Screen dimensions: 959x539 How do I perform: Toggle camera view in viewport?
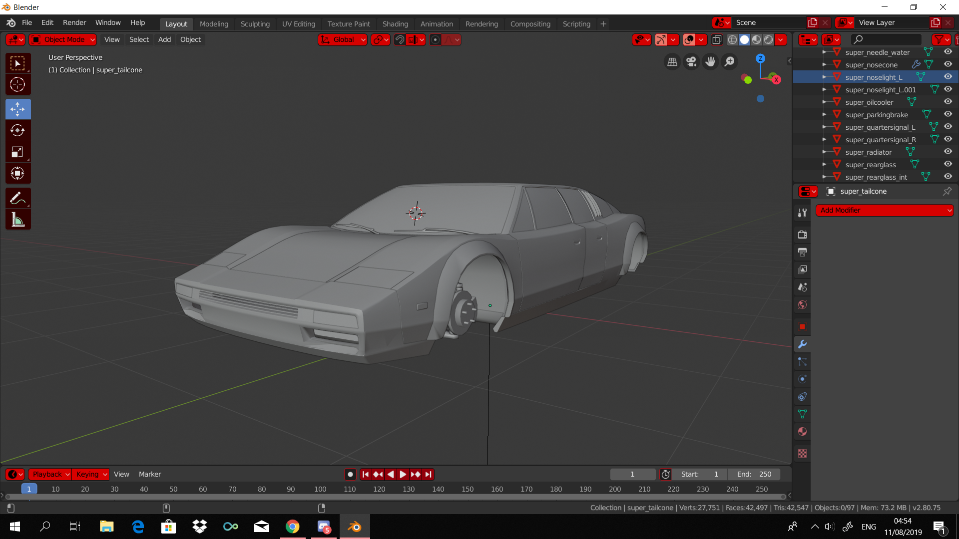coord(691,61)
